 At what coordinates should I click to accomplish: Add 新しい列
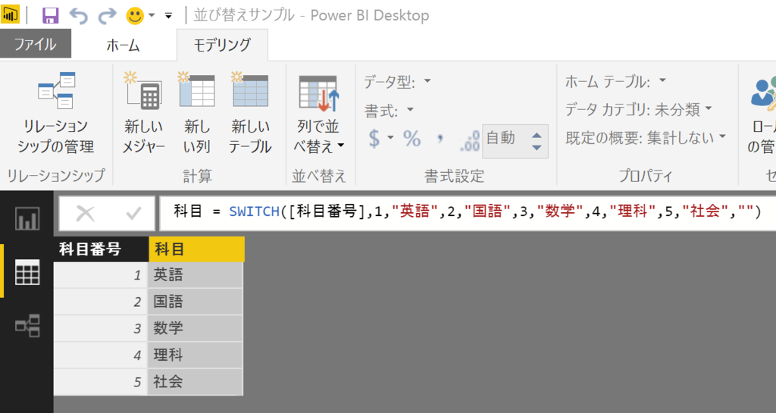point(197,112)
